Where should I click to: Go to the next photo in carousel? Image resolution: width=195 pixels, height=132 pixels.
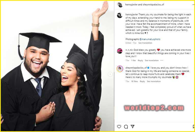pos(110,74)
